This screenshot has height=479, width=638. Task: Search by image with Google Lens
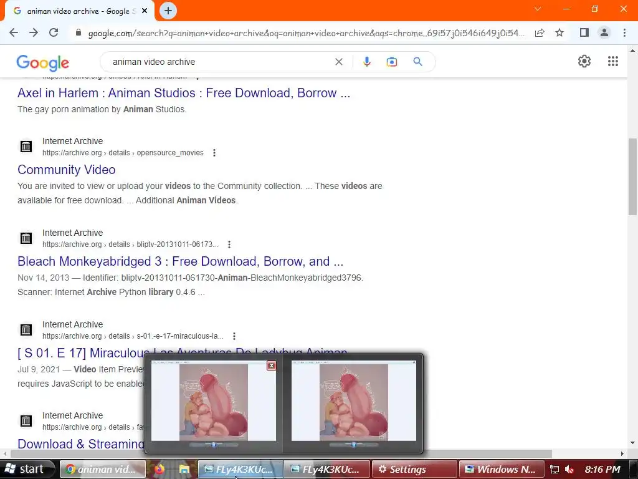pos(391,62)
